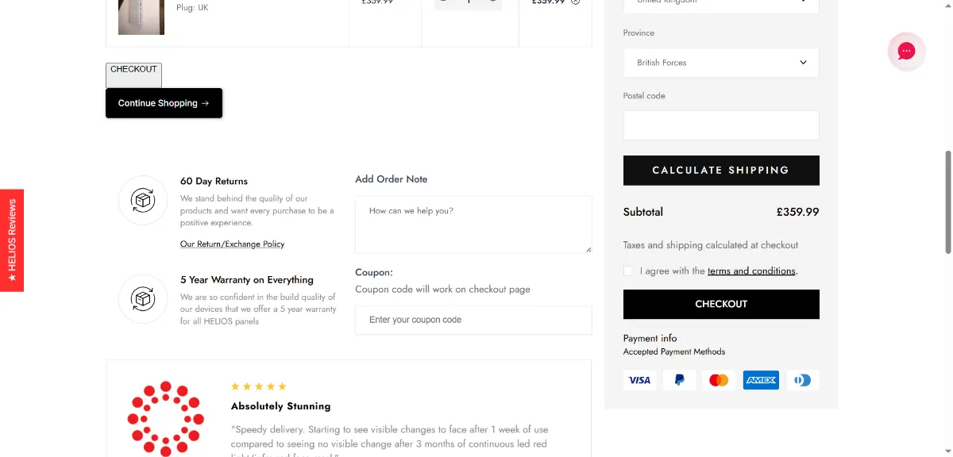
Task: Click the Mastercard payment icon
Action: tap(719, 380)
